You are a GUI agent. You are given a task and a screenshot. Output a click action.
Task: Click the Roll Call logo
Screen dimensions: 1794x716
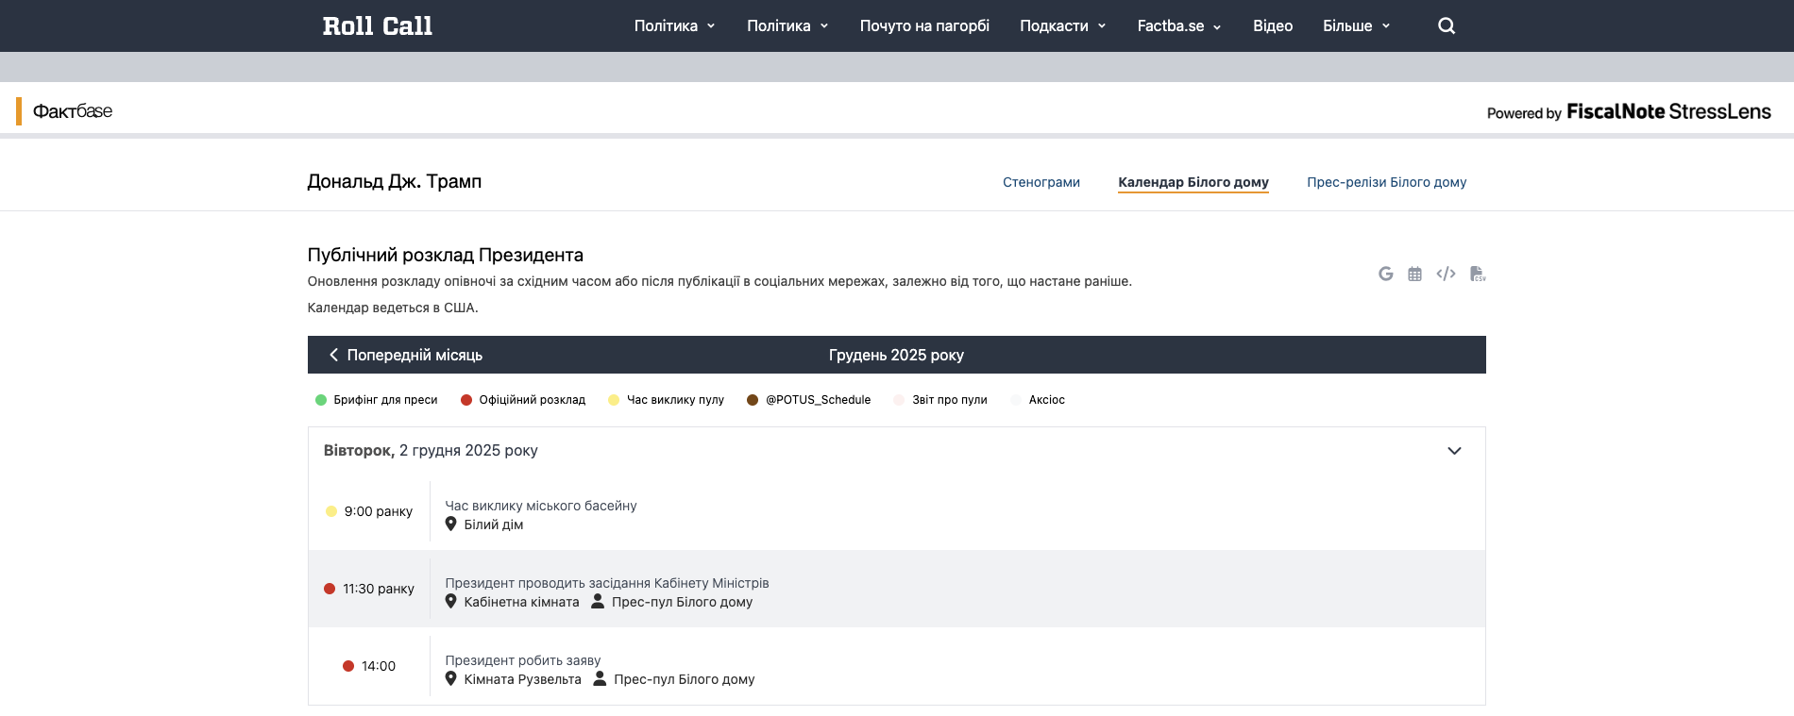[377, 25]
